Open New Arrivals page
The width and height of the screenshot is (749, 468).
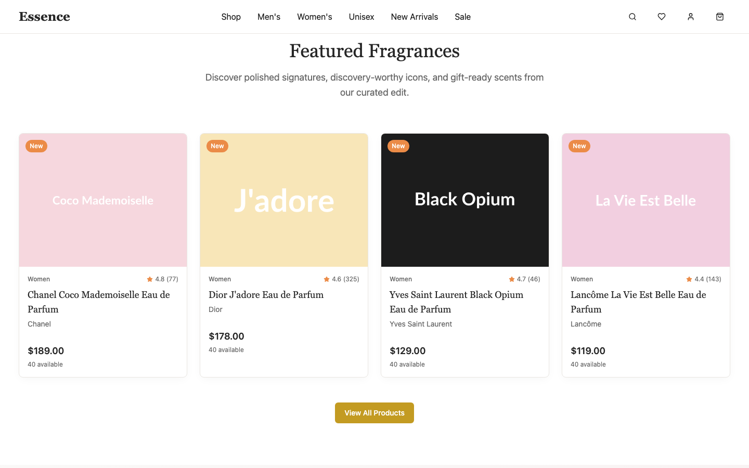[415, 17]
